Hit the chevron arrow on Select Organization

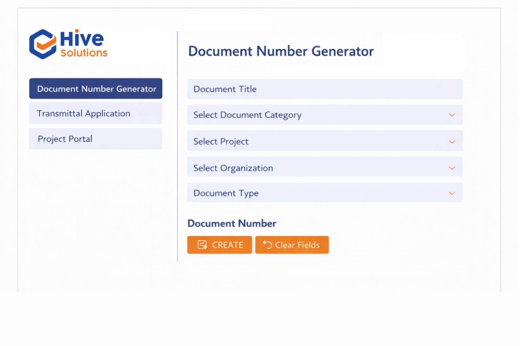pos(452,168)
